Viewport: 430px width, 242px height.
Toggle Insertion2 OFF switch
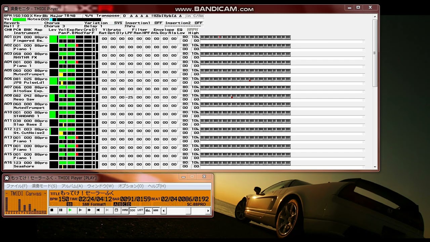click(x=199, y=23)
